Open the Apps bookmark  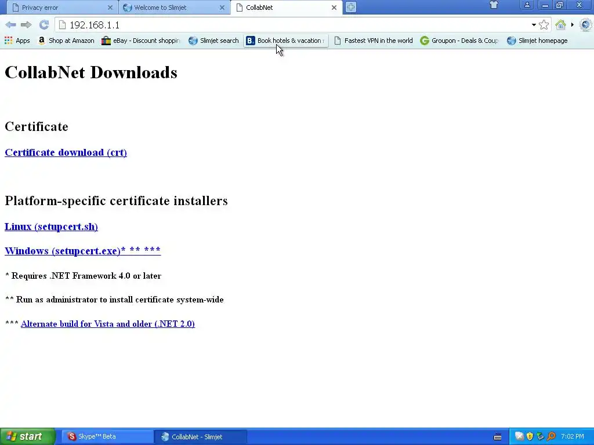[17, 41]
